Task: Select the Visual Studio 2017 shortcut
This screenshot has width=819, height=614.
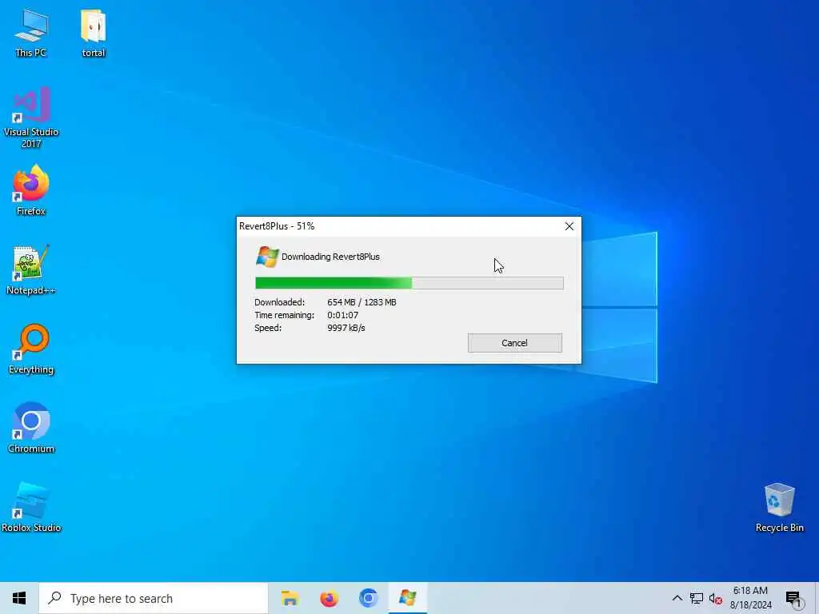Action: tap(31, 118)
